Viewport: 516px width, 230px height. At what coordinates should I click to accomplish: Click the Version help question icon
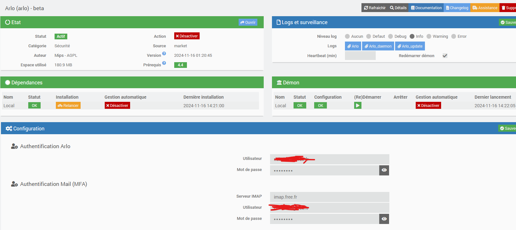[x=164, y=53]
